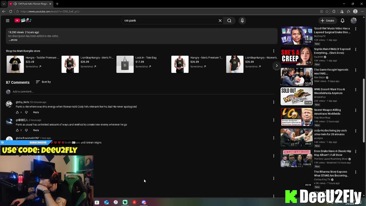This screenshot has height=206, width=366.
Task: Open options for The Game hypnosis video
Action: click(356, 70)
